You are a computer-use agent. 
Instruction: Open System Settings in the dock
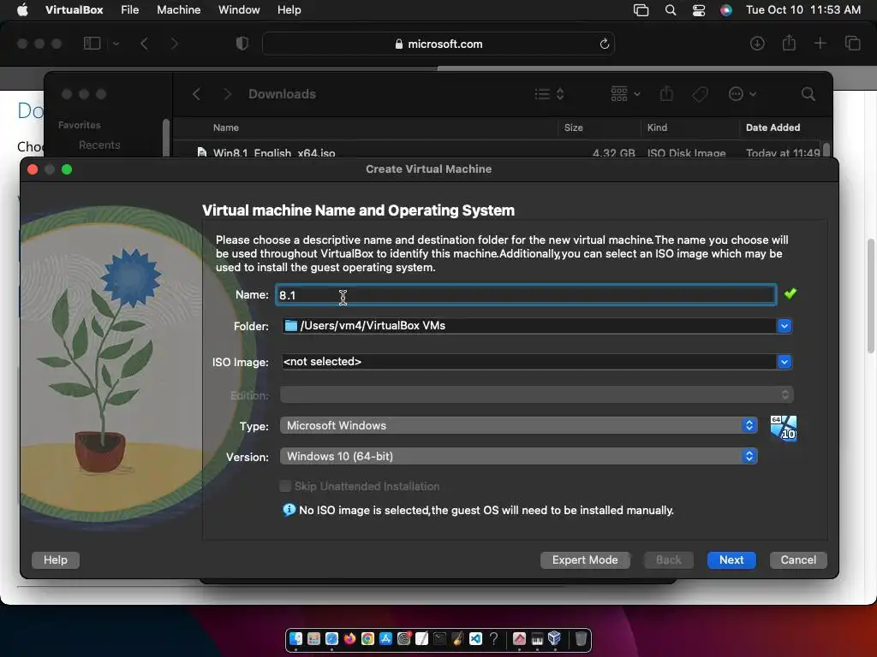tap(404, 638)
